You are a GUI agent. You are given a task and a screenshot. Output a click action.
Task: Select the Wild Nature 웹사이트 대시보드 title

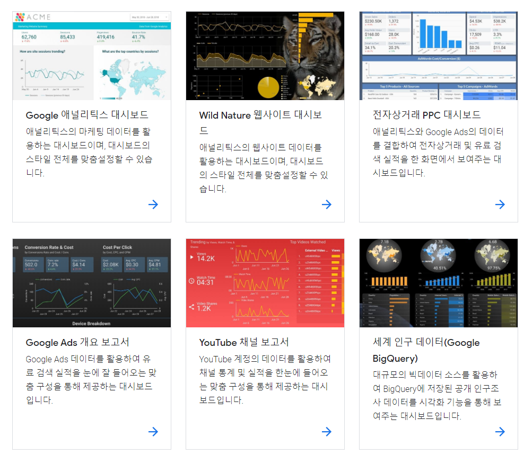260,123
